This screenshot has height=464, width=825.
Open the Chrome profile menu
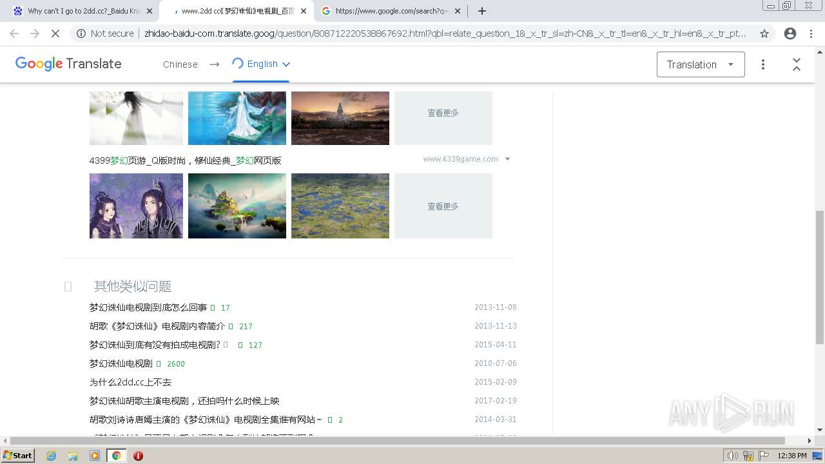pos(790,34)
